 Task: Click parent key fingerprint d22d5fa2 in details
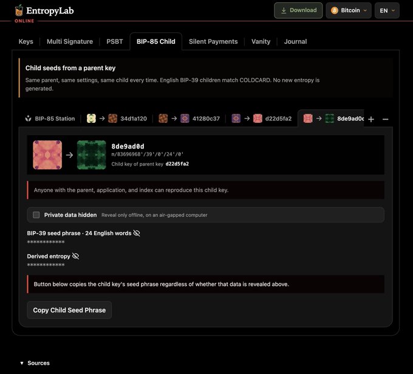pos(177,164)
